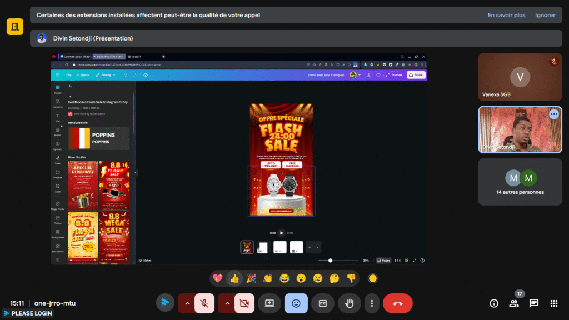The height and width of the screenshot is (320, 569).
Task: Expand audio settings arrow beside microphone
Action: pyautogui.click(x=187, y=303)
